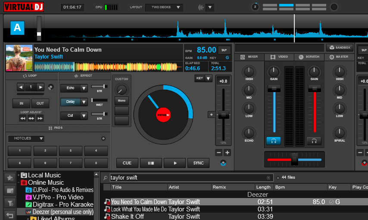
Task: Click the favorites star sidebar icon
Action: click(10, 178)
